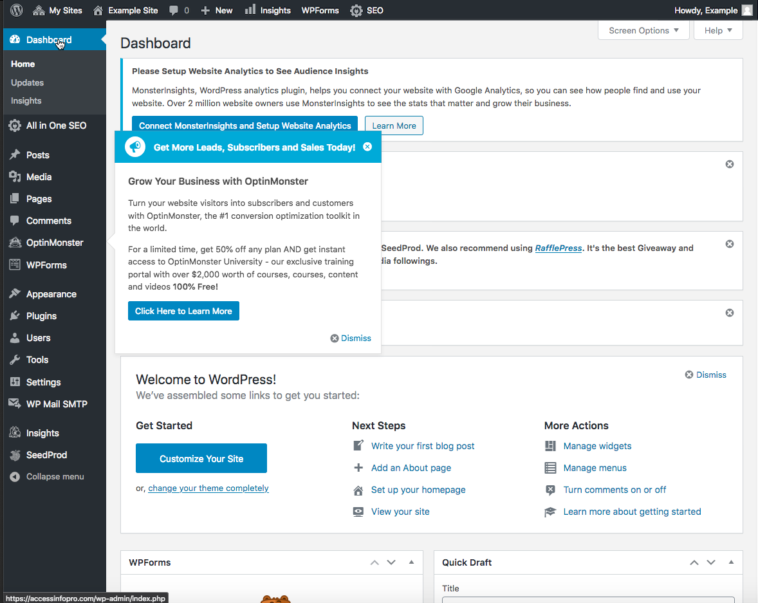The height and width of the screenshot is (603, 758).
Task: Click the user avatar next to Howdy, Example
Action: 747,10
